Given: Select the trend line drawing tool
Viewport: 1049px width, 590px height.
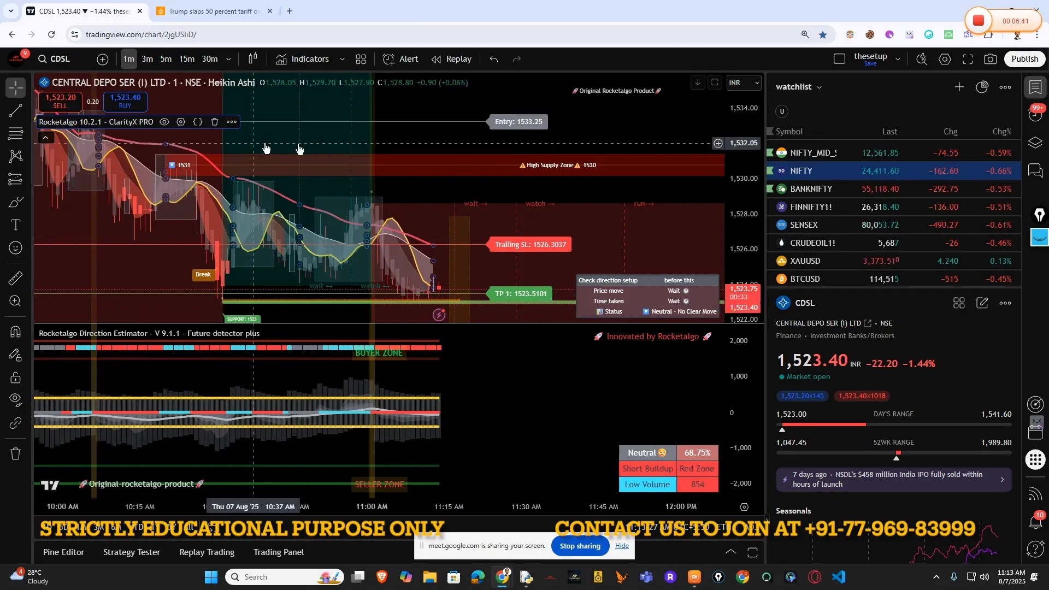Looking at the screenshot, I should (16, 111).
